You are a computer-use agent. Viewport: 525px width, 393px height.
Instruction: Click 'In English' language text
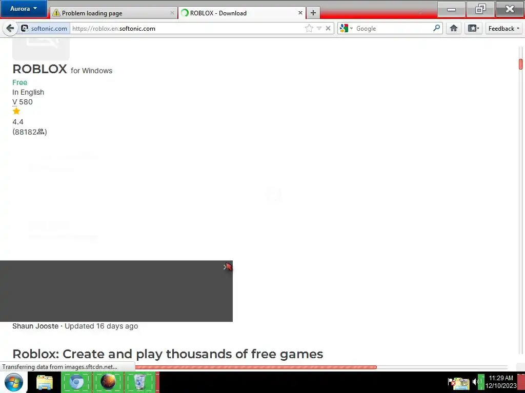(28, 92)
